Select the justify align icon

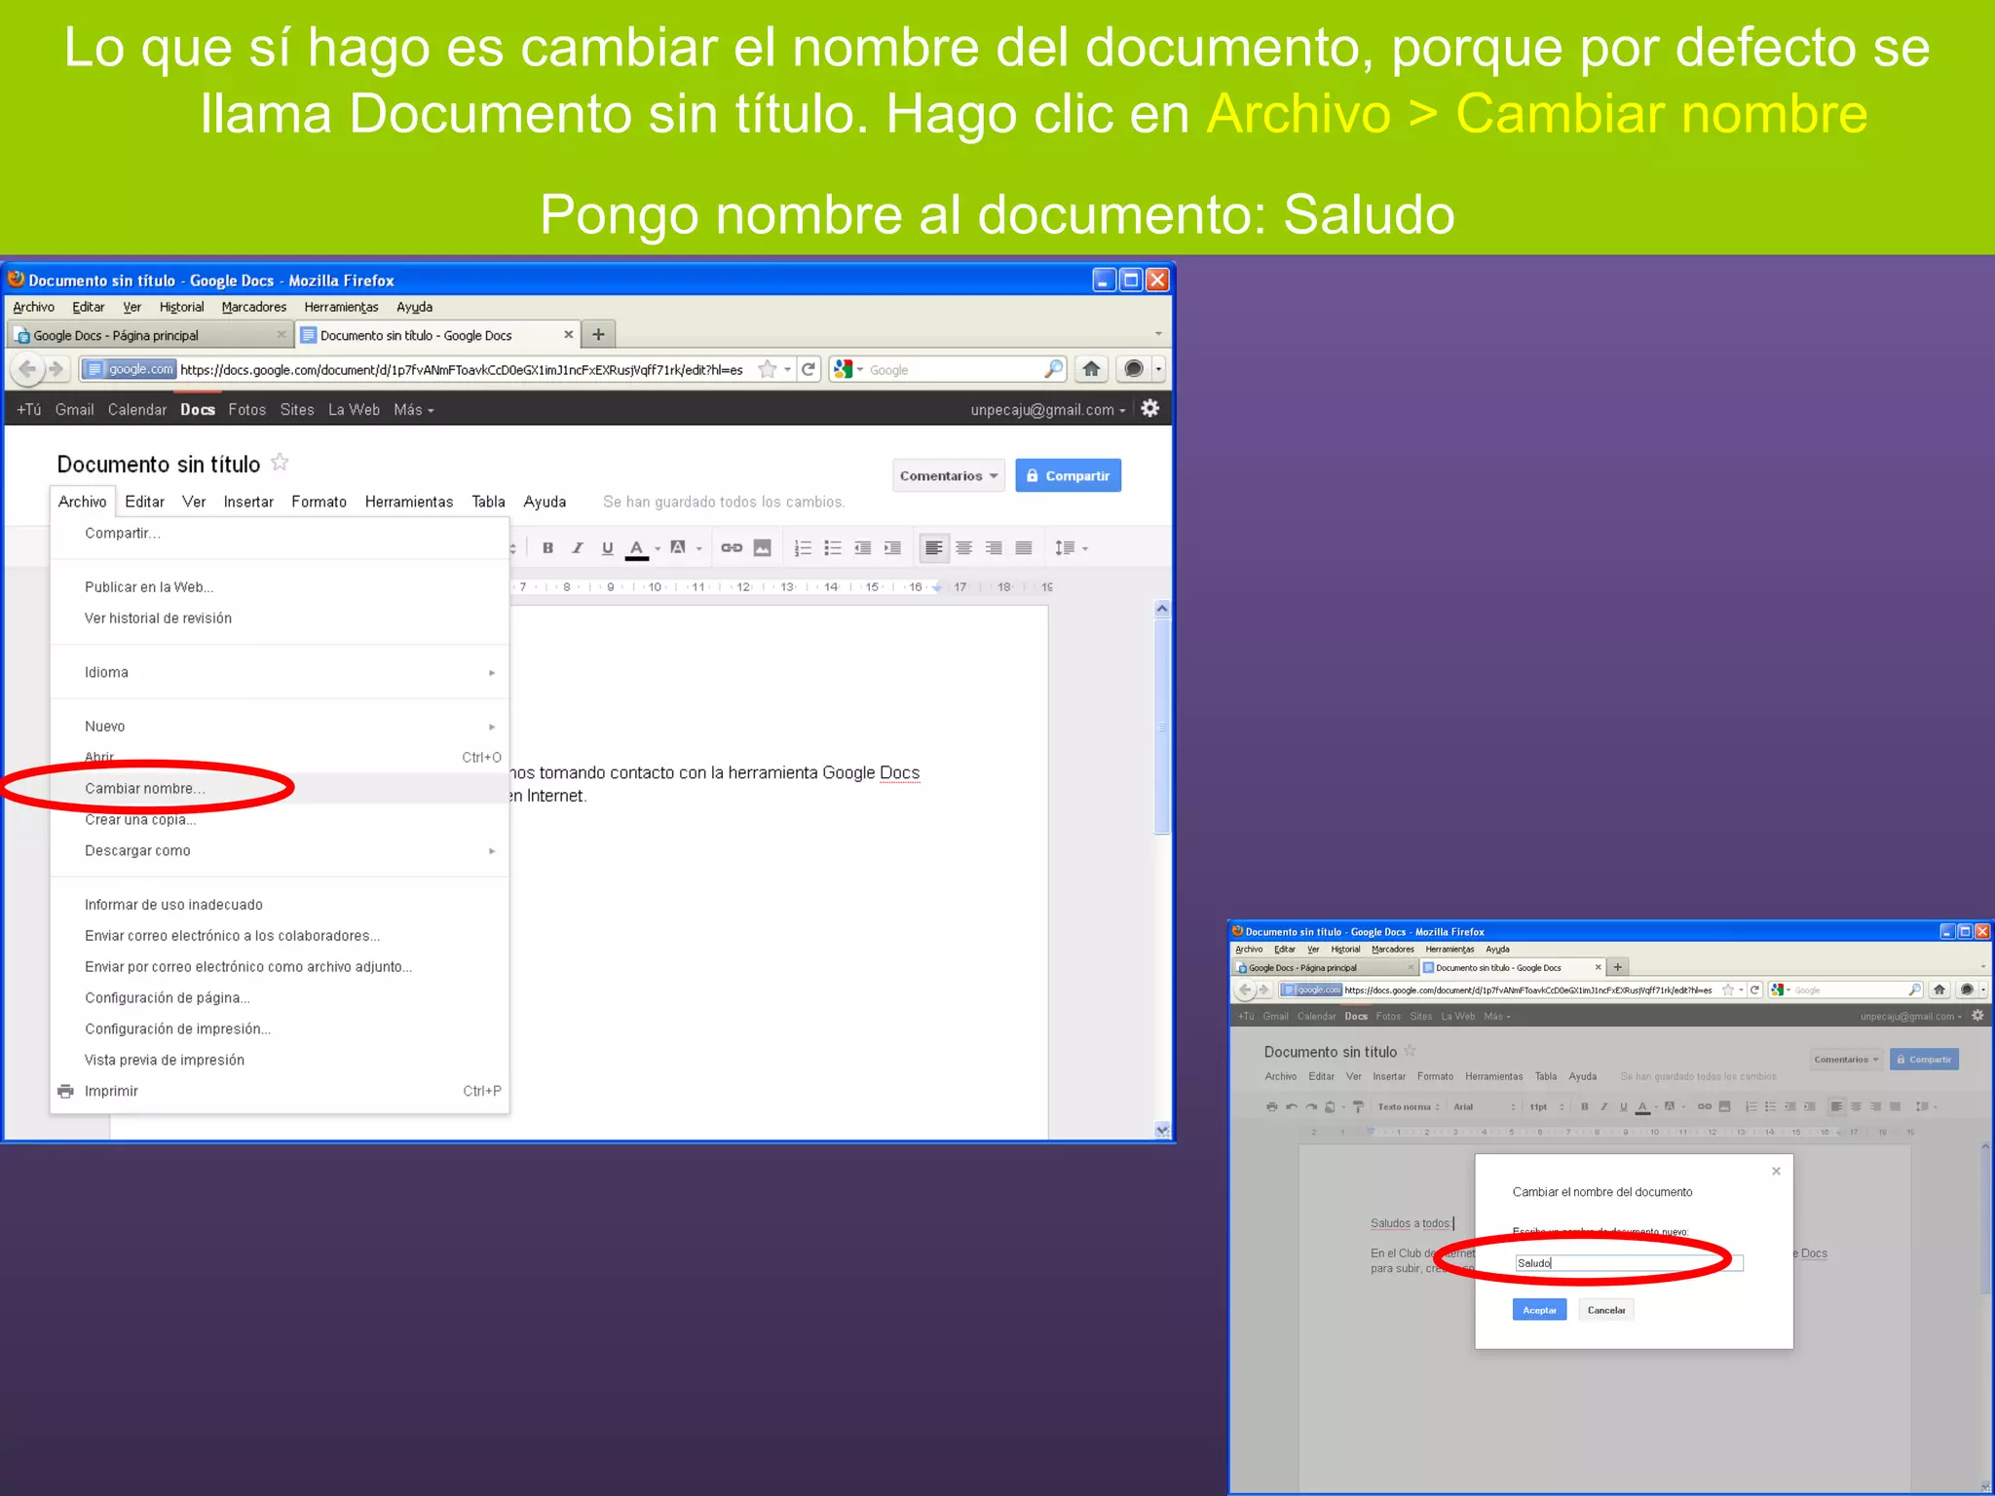coord(1024,548)
